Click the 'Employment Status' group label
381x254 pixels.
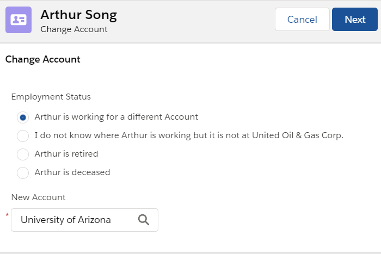[51, 97]
